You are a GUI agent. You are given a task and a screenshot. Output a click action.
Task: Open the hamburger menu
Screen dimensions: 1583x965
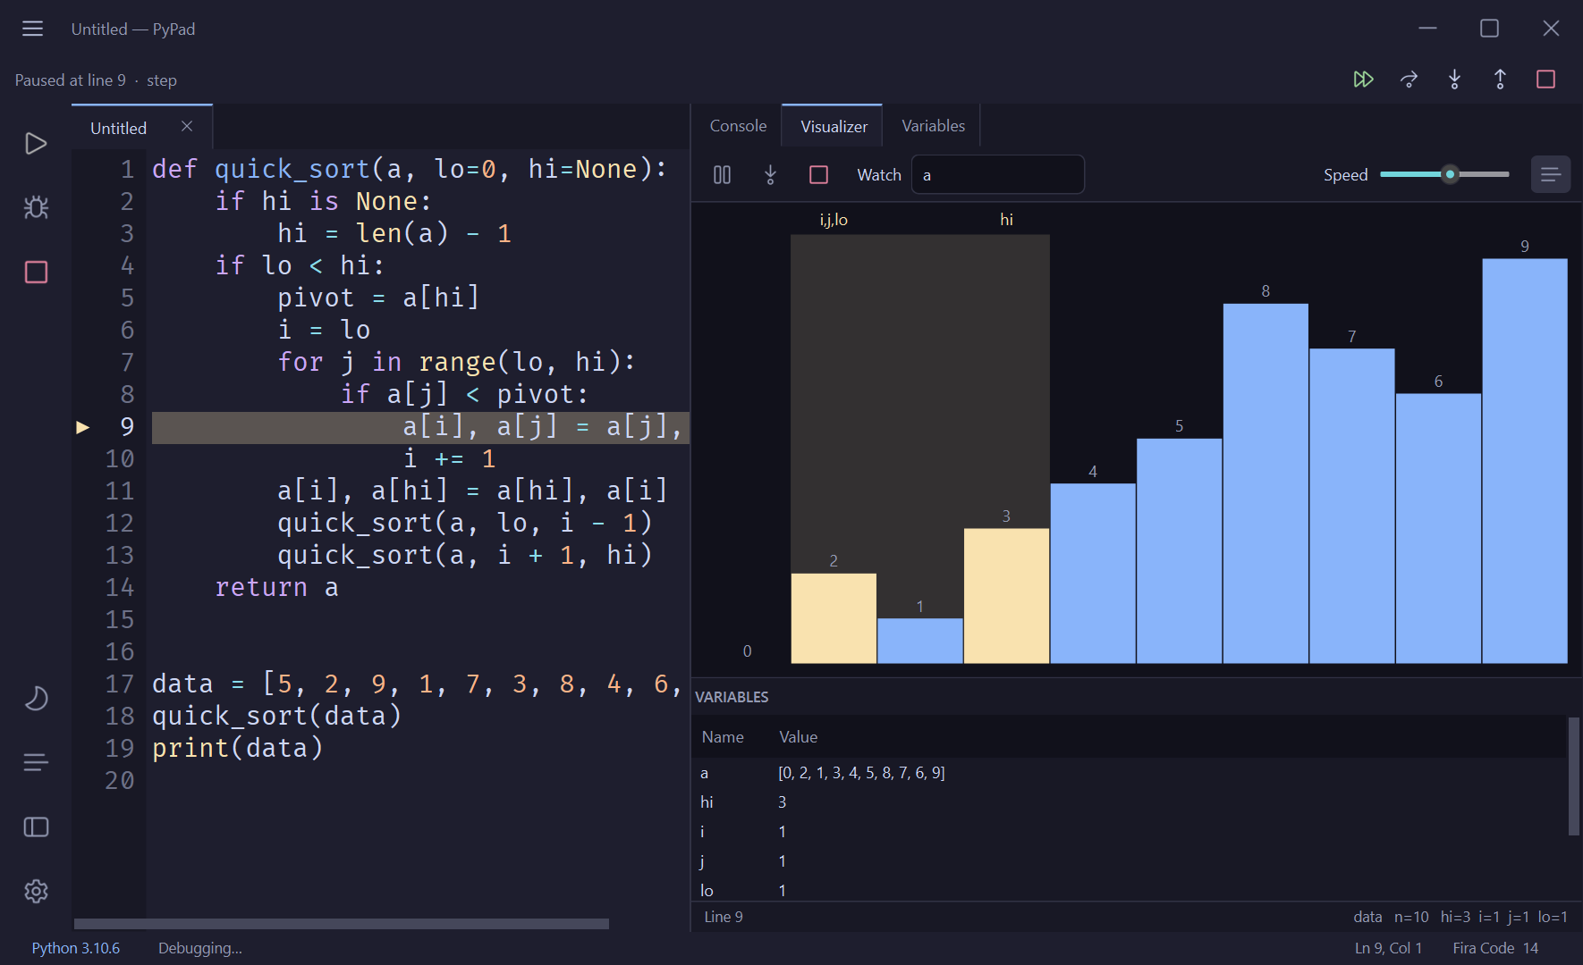click(x=33, y=29)
